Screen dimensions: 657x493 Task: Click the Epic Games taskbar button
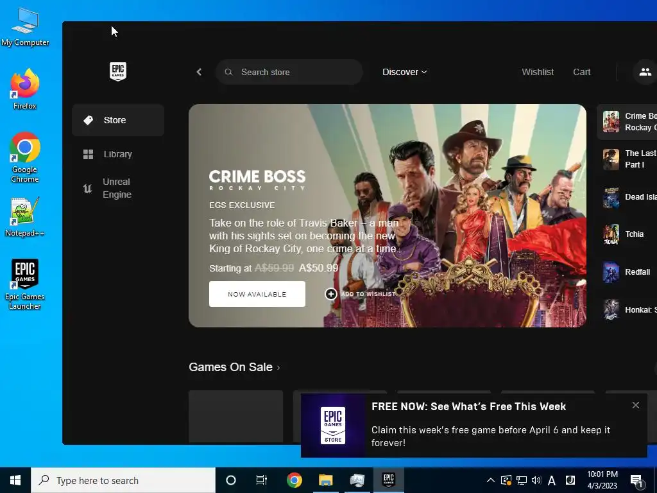pyautogui.click(x=388, y=480)
